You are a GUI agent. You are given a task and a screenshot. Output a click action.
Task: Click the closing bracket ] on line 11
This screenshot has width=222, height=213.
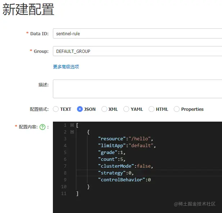[x=77, y=194]
